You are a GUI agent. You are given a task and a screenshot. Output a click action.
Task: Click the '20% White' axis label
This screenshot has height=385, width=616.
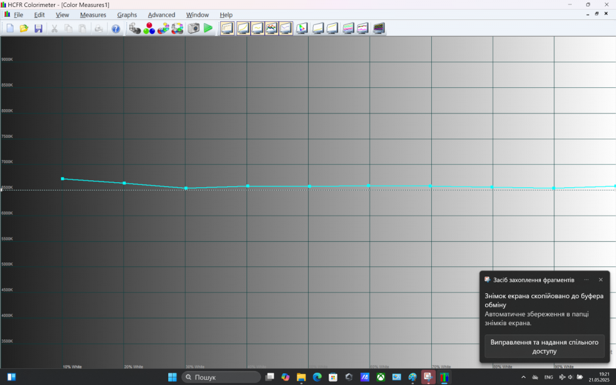tap(133, 366)
